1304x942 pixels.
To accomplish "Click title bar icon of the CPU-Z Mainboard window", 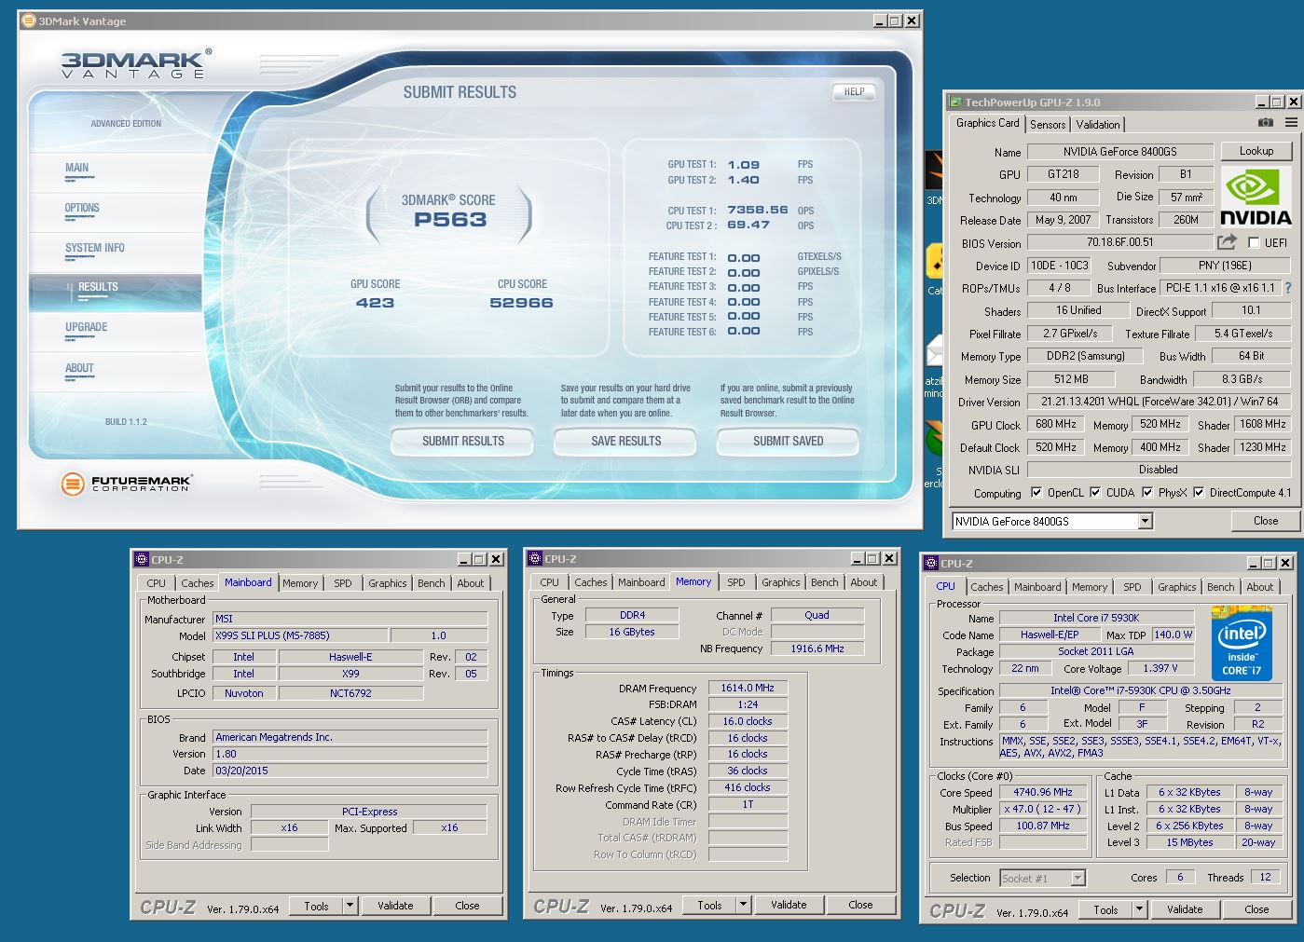I will click(142, 559).
